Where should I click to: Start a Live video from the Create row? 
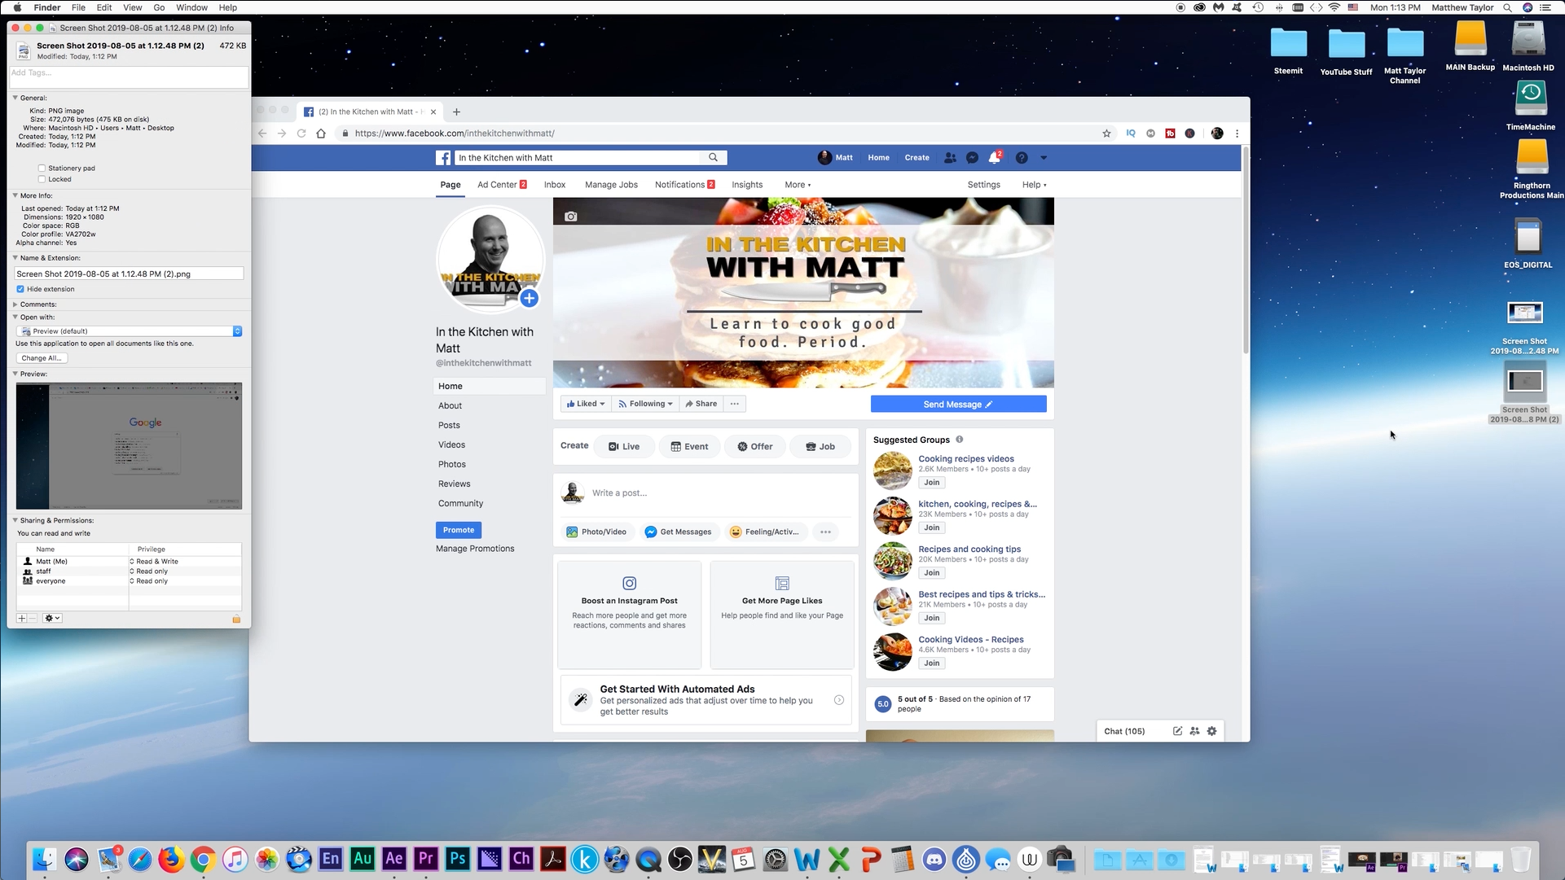click(624, 446)
